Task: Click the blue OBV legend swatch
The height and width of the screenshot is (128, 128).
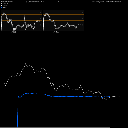Action: (x=2, y=8)
